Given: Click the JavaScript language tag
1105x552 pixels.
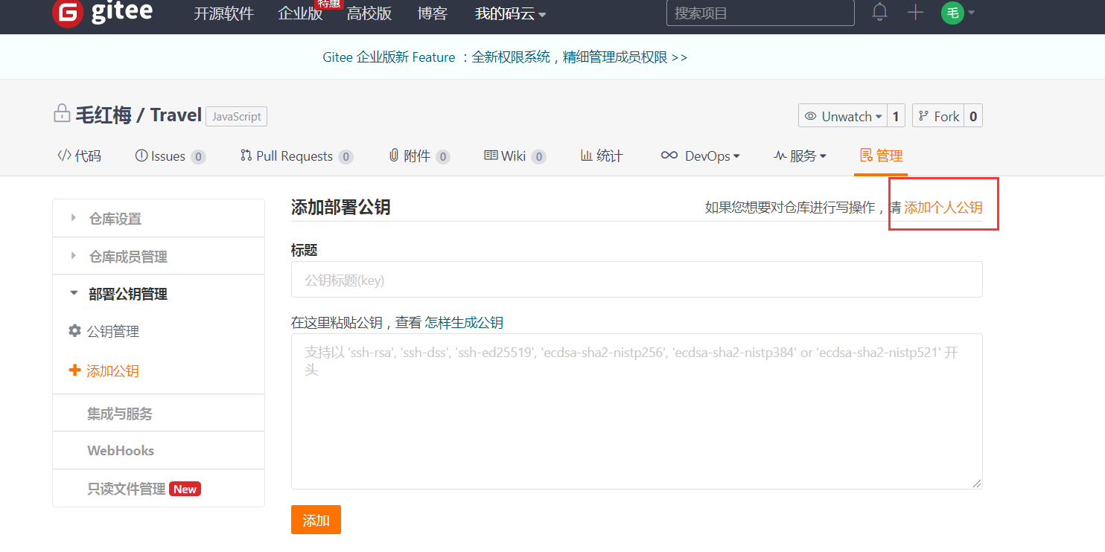Looking at the screenshot, I should [x=237, y=117].
